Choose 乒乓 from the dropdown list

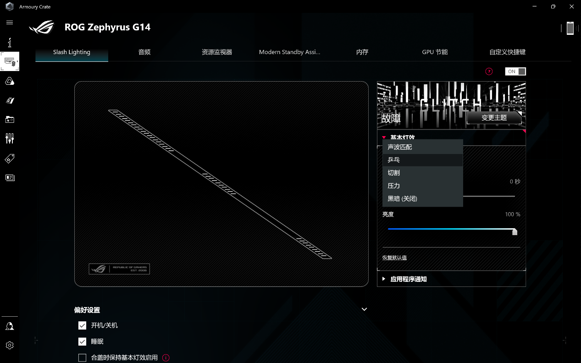(x=423, y=160)
